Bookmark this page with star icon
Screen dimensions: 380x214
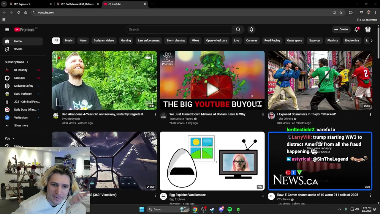341,12
